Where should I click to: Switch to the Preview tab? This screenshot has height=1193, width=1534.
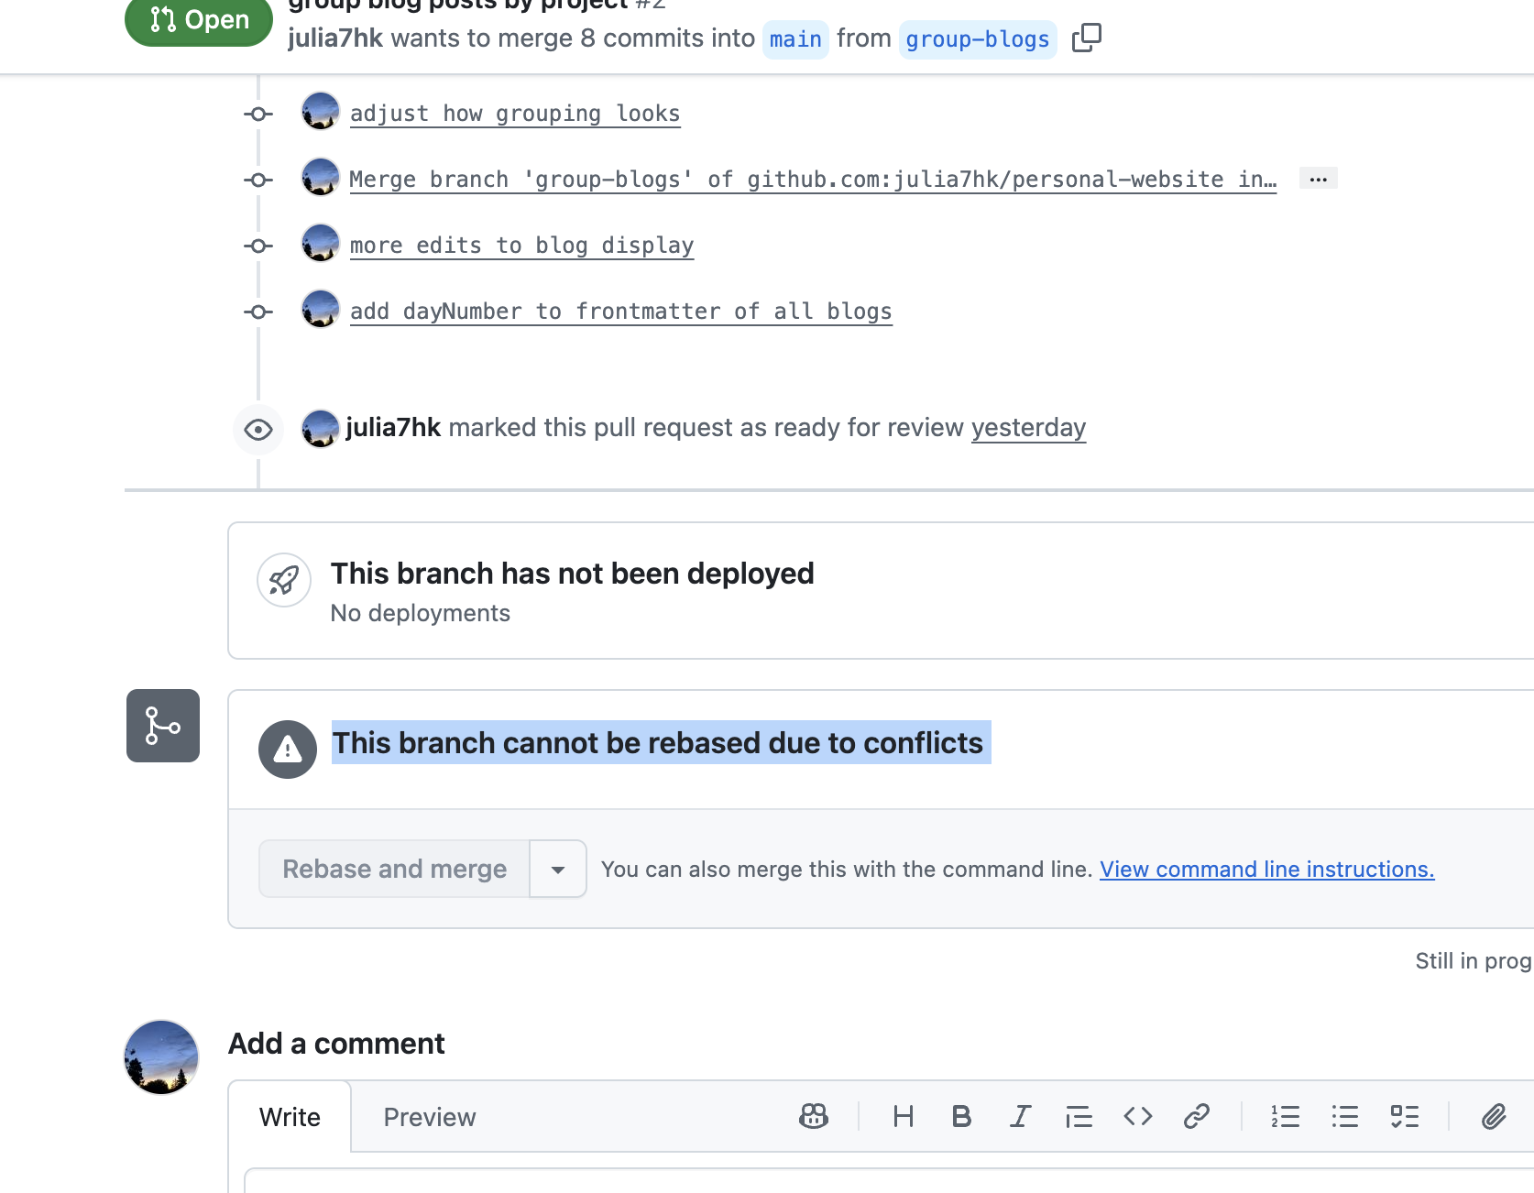(x=429, y=1117)
